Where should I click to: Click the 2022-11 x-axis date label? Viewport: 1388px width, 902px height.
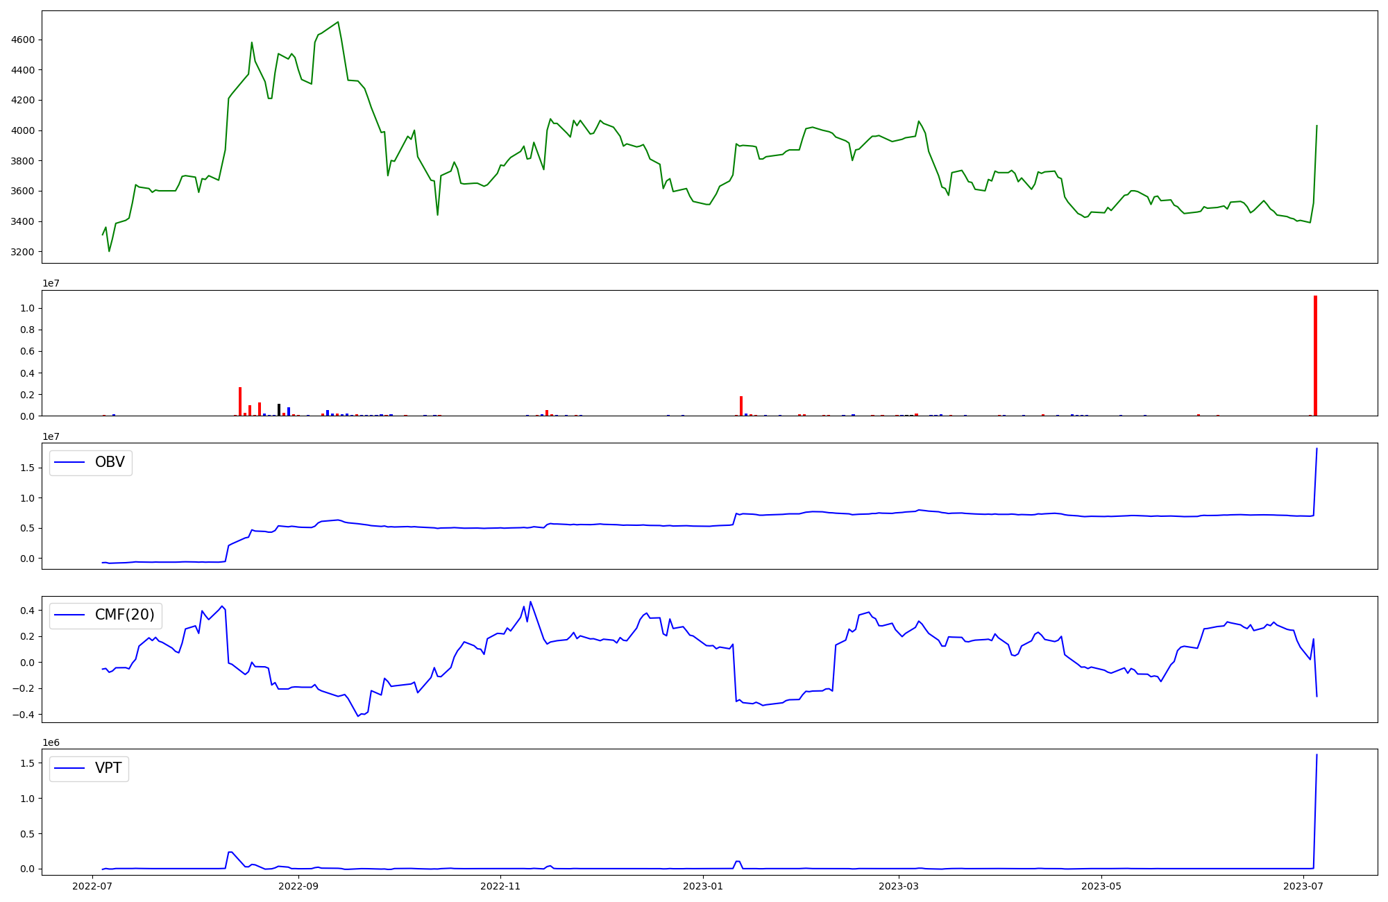(x=500, y=886)
